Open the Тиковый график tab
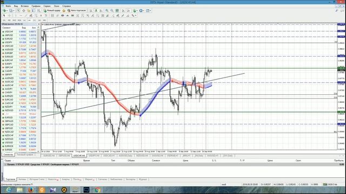Viewport: 346px width, 194px height. click(25, 155)
